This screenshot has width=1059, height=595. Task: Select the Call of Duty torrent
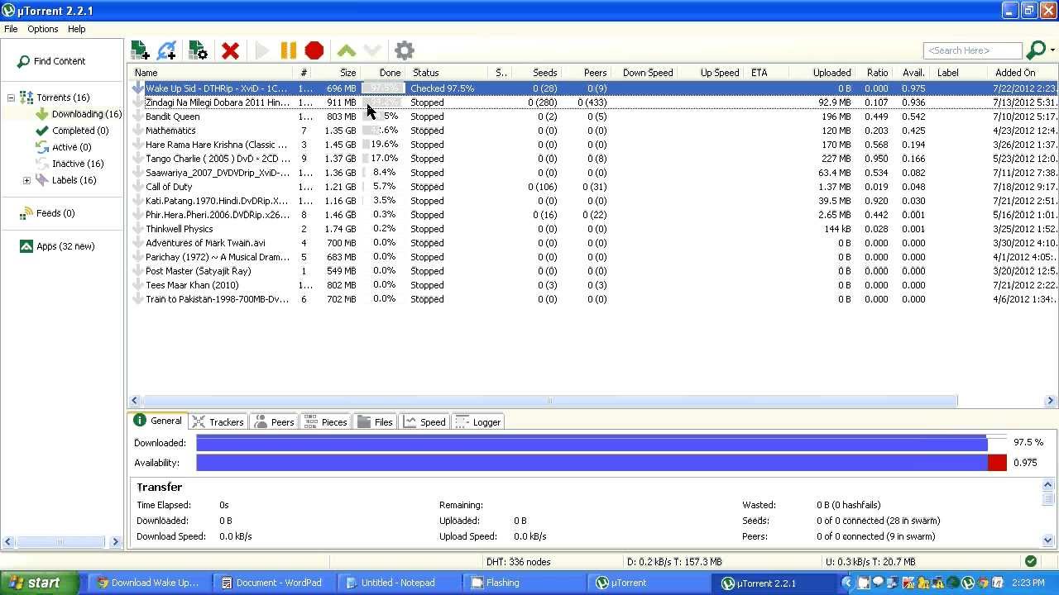(x=592, y=187)
